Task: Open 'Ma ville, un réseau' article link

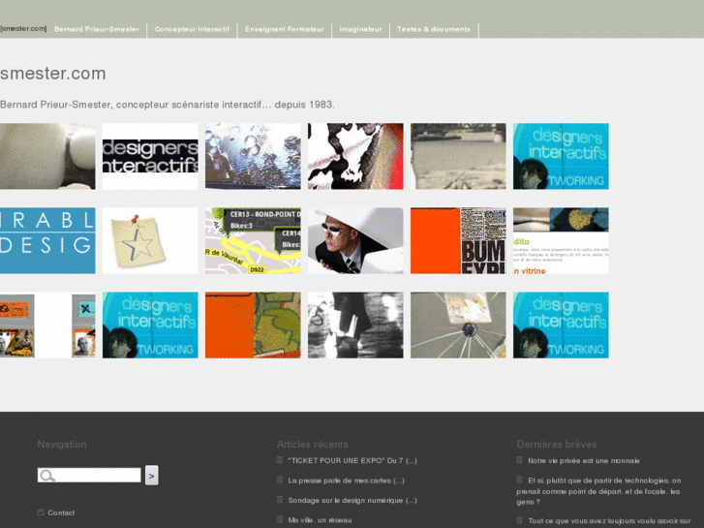Action: 320,520
